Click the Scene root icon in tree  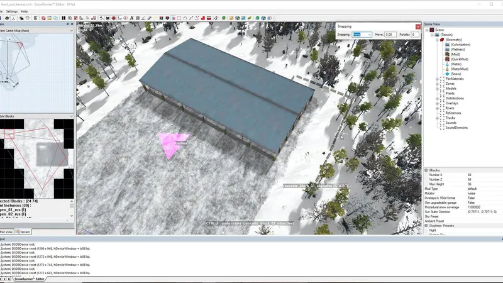(432, 30)
